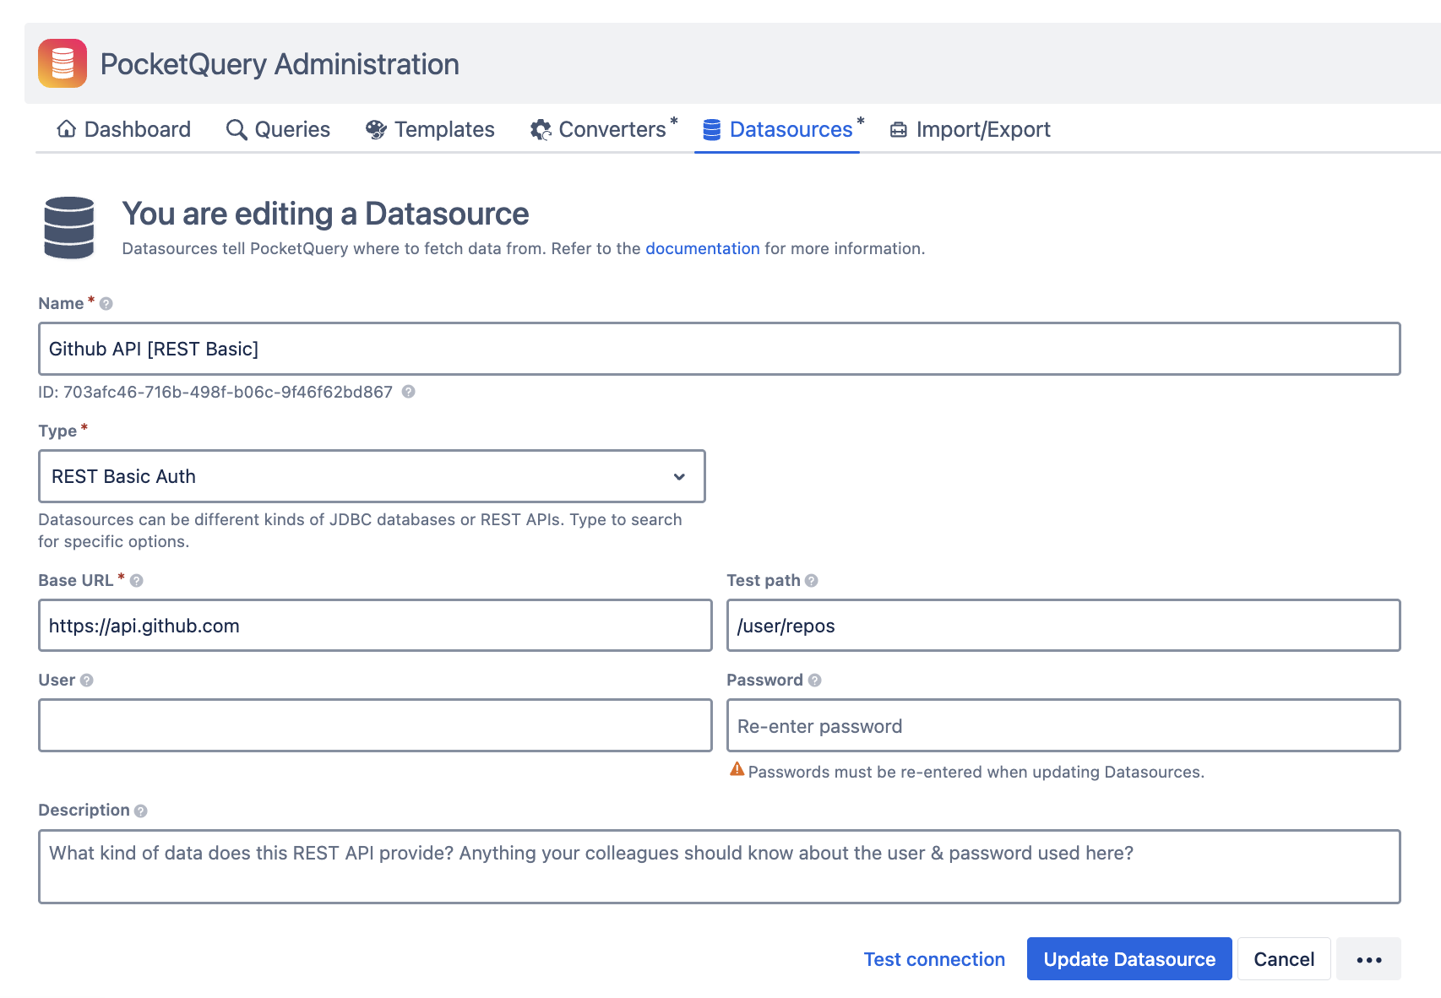Switch to the Templates tab
This screenshot has width=1441, height=998.
coord(430,129)
